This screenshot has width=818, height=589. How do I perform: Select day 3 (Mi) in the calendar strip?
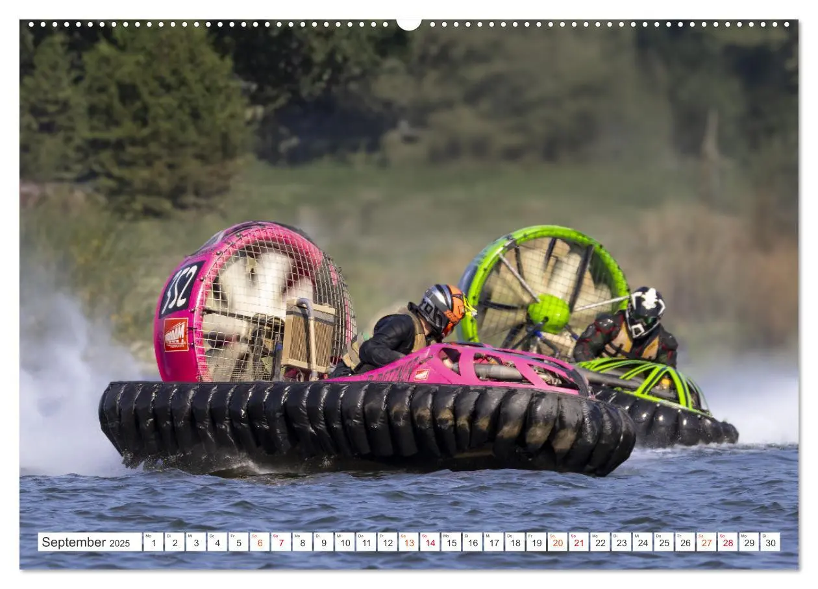[x=195, y=542]
